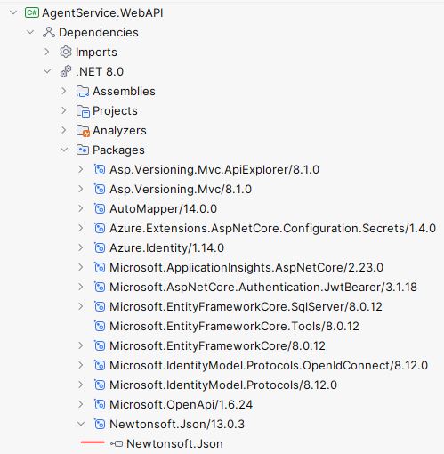Click the Projects folder icon
Screen dimensions: 444x454
[x=83, y=111]
